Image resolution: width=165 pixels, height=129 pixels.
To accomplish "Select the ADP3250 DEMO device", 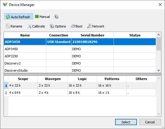I will (x=80, y=56).
